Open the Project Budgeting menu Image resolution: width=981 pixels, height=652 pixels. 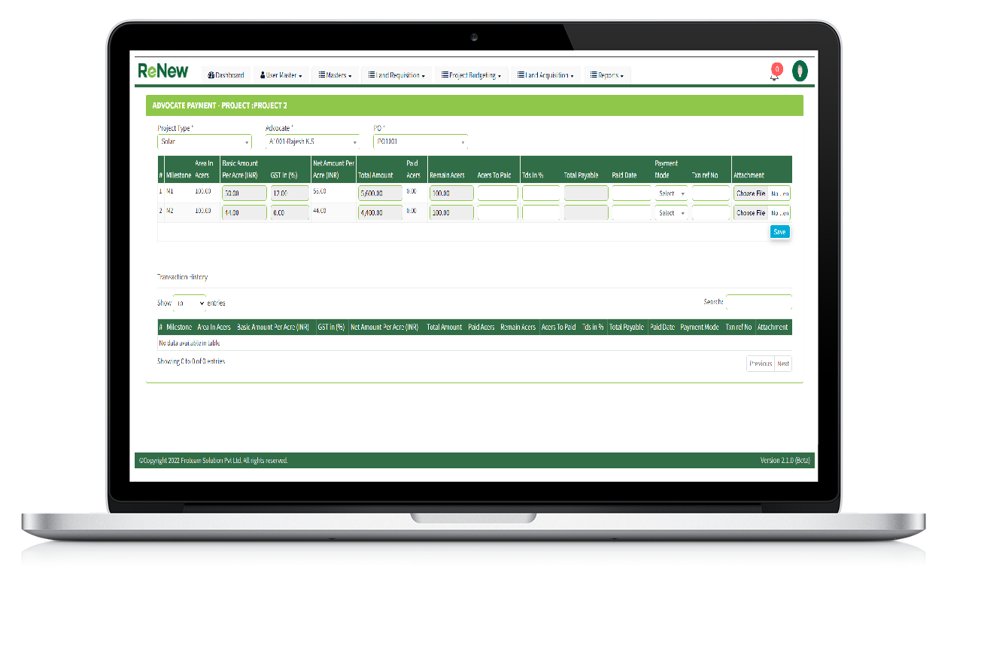(x=471, y=75)
